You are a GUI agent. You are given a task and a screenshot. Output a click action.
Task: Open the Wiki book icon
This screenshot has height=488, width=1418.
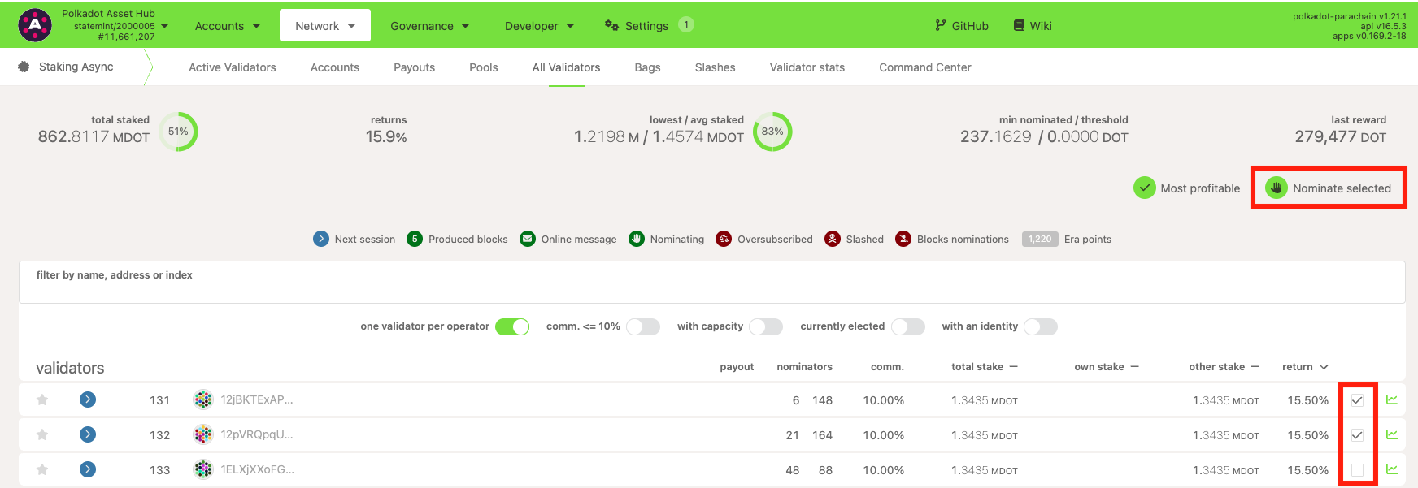pos(1019,25)
